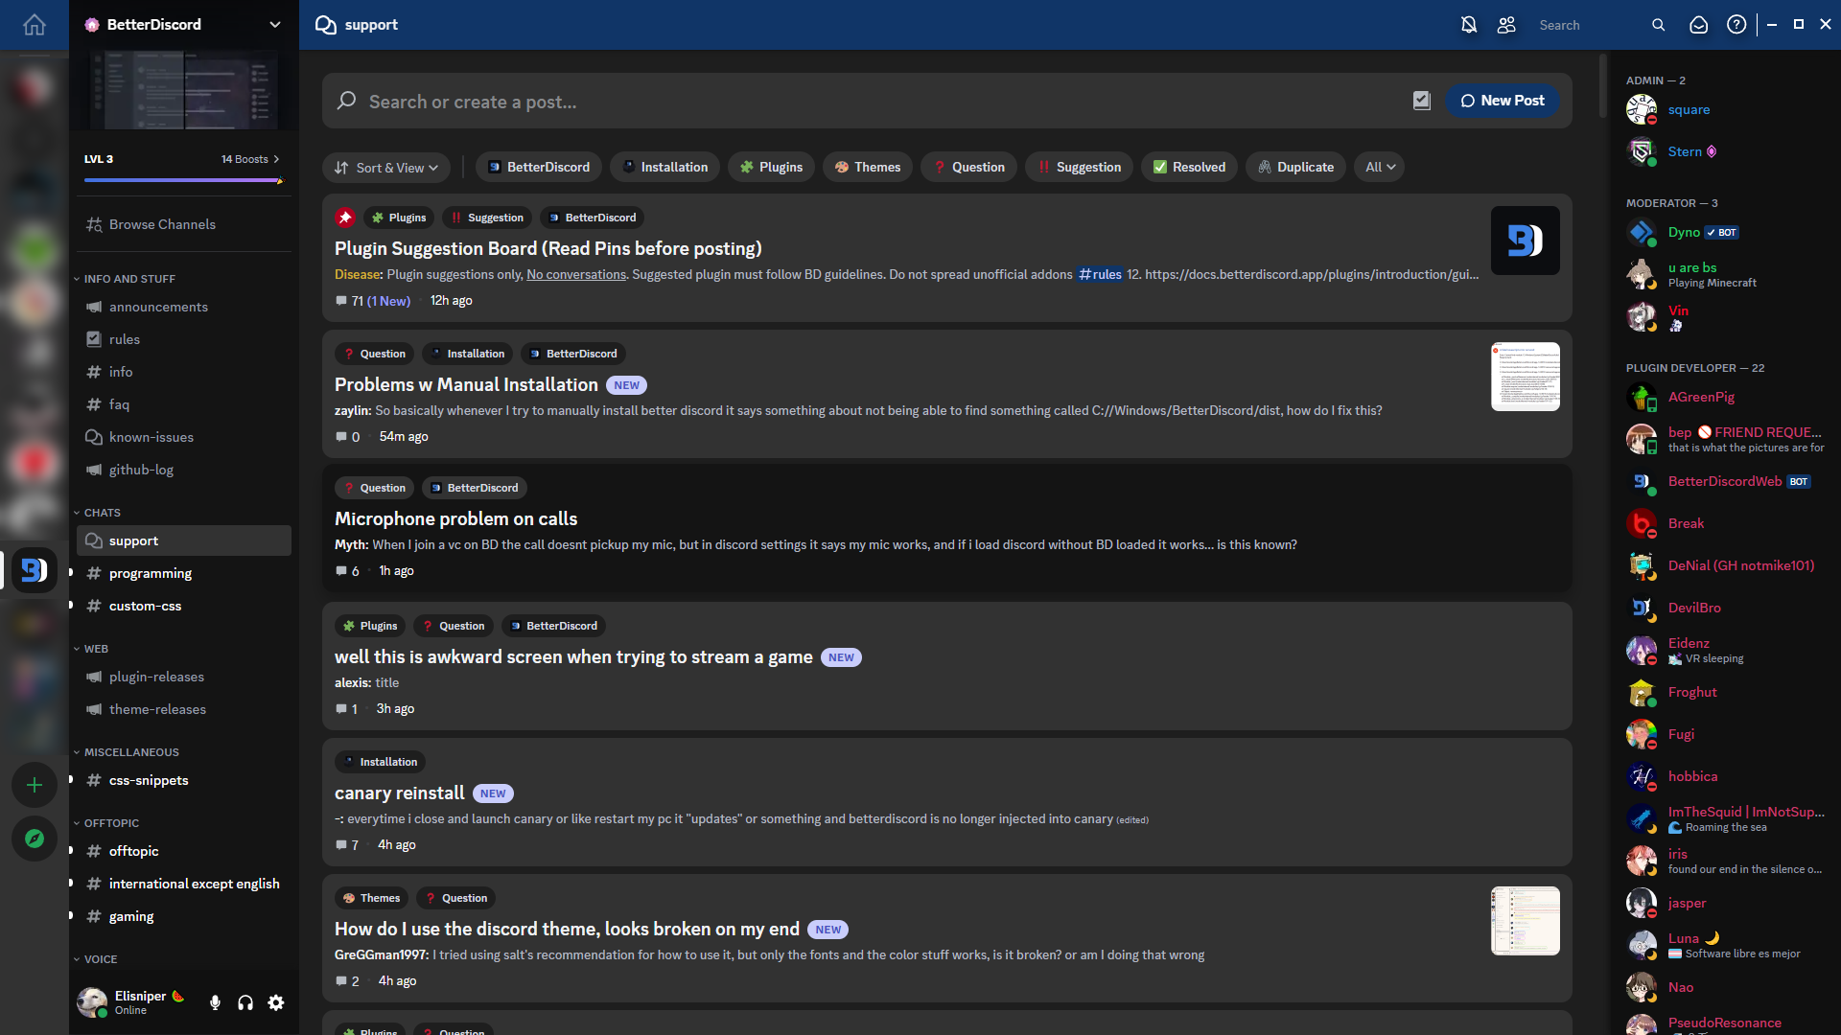Screen dimensions: 1841x1035
Task: Go to Direct Messages home icon
Action: coord(35,25)
